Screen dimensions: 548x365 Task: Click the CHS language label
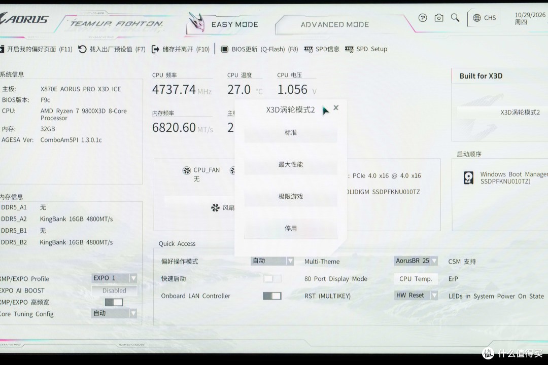(490, 18)
